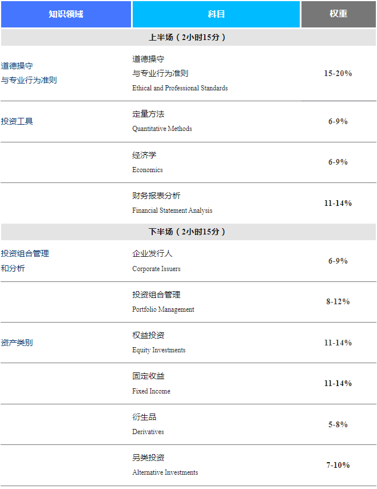Click the 权重 column header
The height and width of the screenshot is (489, 377).
pyautogui.click(x=338, y=14)
